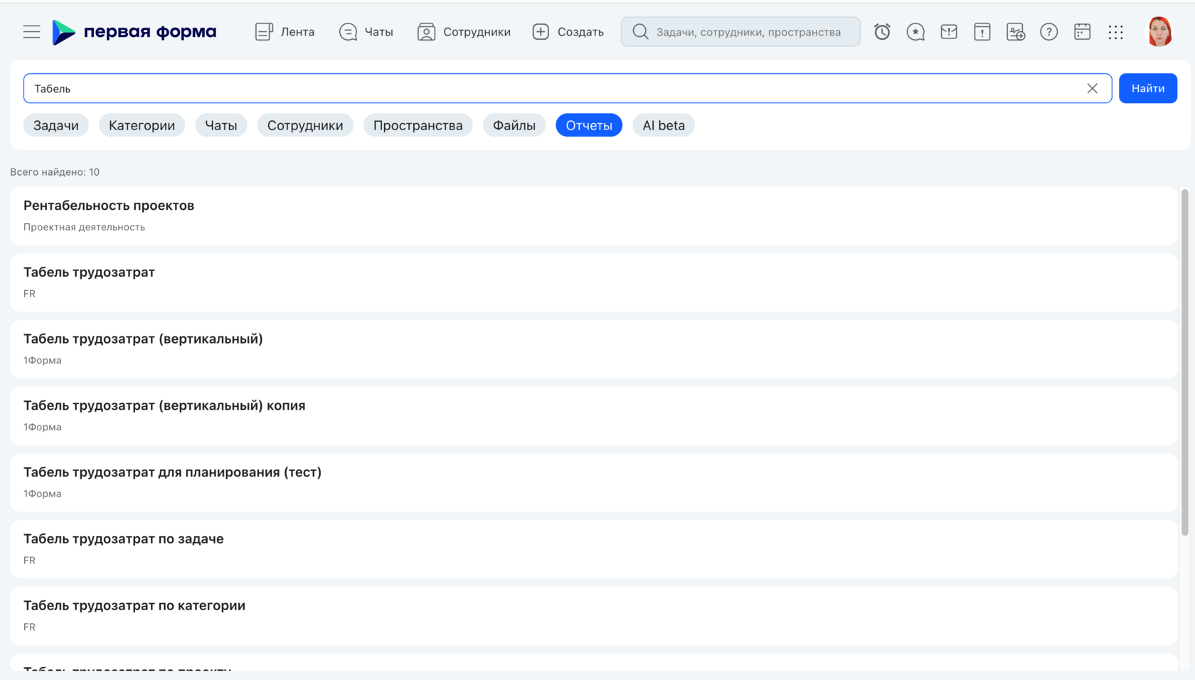Viewport: 1195px width, 680px height.
Task: Open the envelope with exclamation icon
Action: click(x=949, y=31)
